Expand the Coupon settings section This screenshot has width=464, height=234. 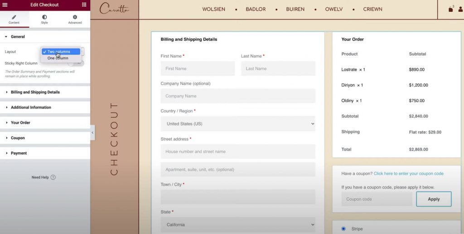[18, 138]
